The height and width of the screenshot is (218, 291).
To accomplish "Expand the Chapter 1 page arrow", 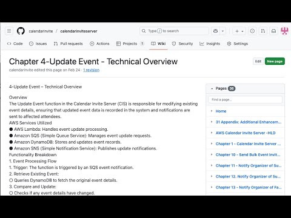I will (x=212, y=144).
